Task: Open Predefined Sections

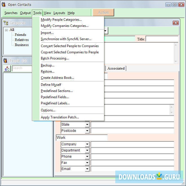Action: (x=72, y=91)
